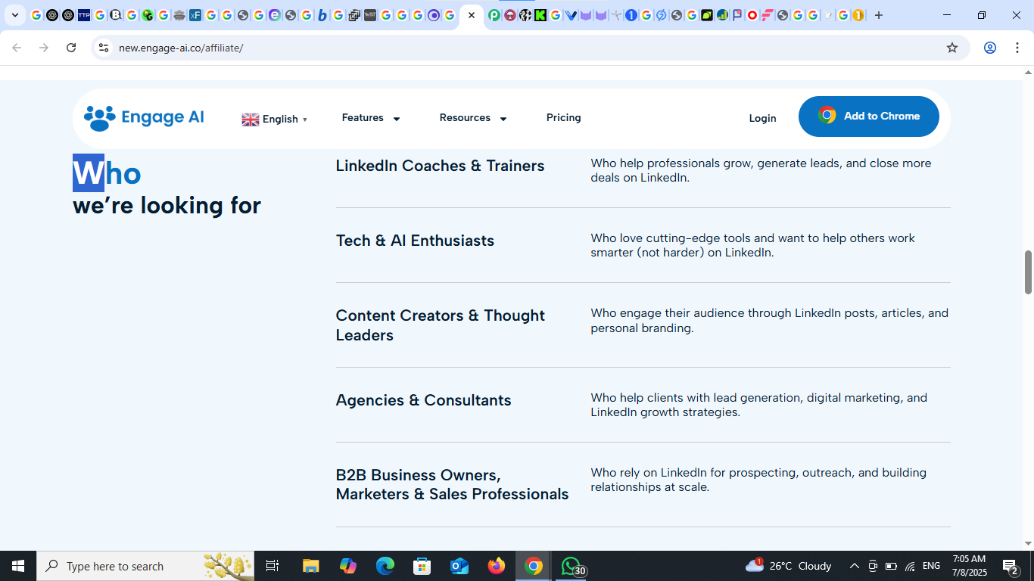Open the notifications center icon
1034x581 pixels.
(1010, 566)
